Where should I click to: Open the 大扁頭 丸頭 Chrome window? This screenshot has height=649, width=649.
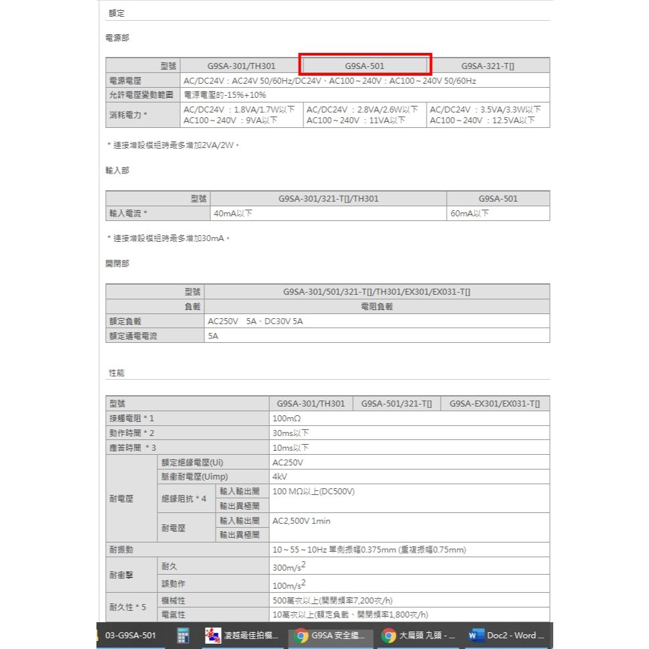pos(419,636)
